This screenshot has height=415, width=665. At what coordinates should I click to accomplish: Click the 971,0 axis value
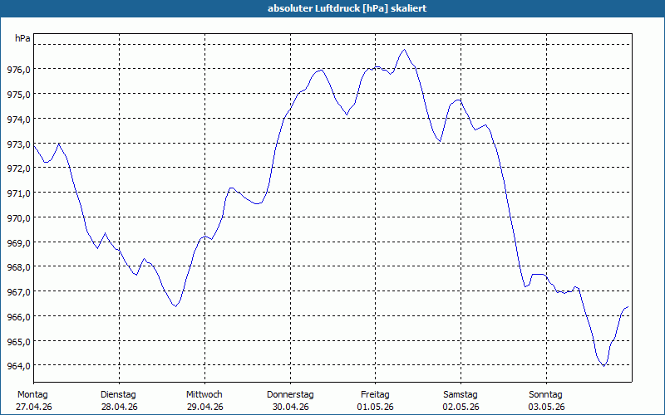(19, 193)
